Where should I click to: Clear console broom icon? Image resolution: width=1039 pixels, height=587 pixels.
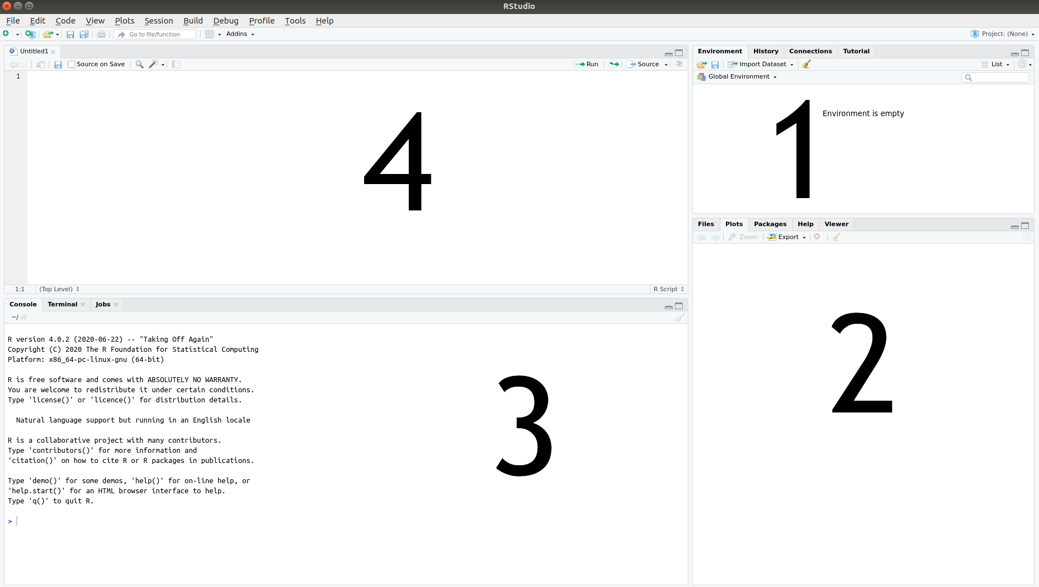pyautogui.click(x=679, y=318)
